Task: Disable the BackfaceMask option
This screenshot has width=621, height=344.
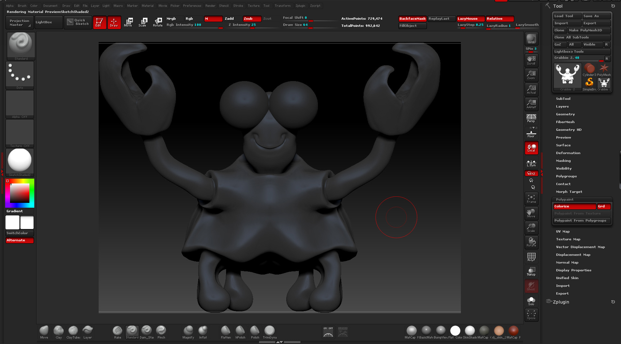Action: (413, 19)
